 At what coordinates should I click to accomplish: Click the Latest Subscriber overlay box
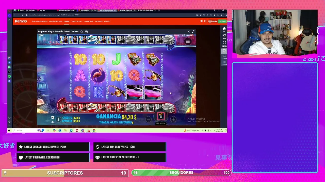[53, 147]
